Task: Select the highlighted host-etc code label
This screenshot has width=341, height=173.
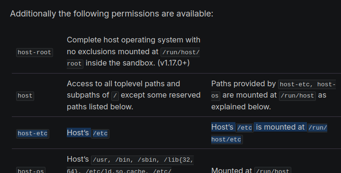Action: pos(33,133)
